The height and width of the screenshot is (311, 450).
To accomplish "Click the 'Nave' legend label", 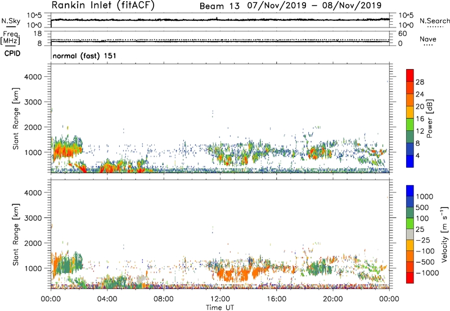I will click(x=428, y=39).
